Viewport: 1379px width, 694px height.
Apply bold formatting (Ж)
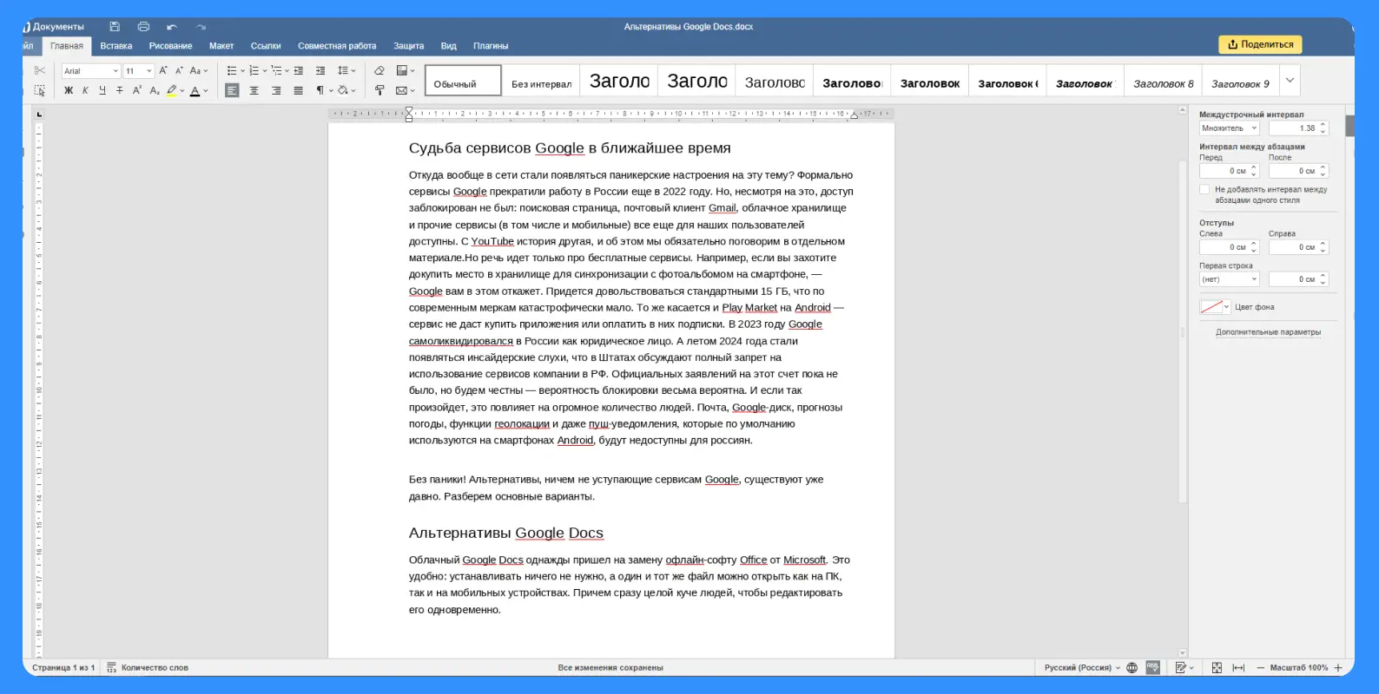[x=69, y=90]
